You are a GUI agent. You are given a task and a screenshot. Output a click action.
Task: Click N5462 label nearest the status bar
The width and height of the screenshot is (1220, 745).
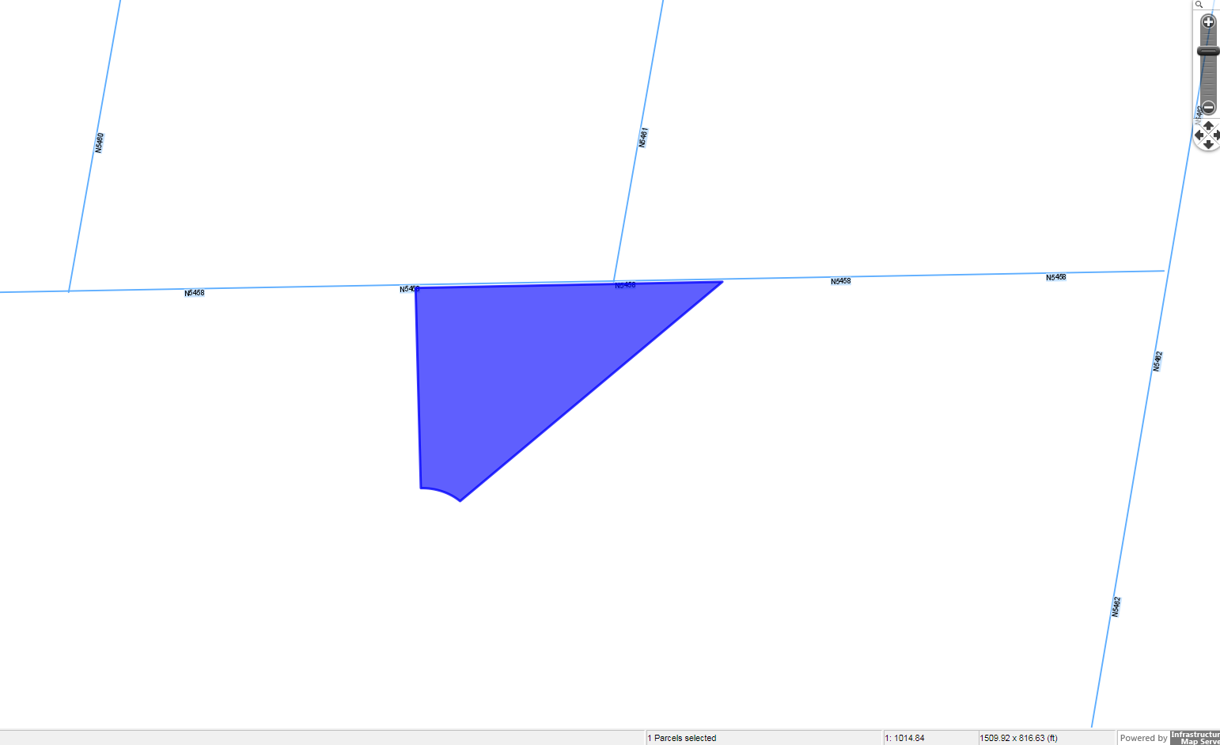(x=1116, y=606)
